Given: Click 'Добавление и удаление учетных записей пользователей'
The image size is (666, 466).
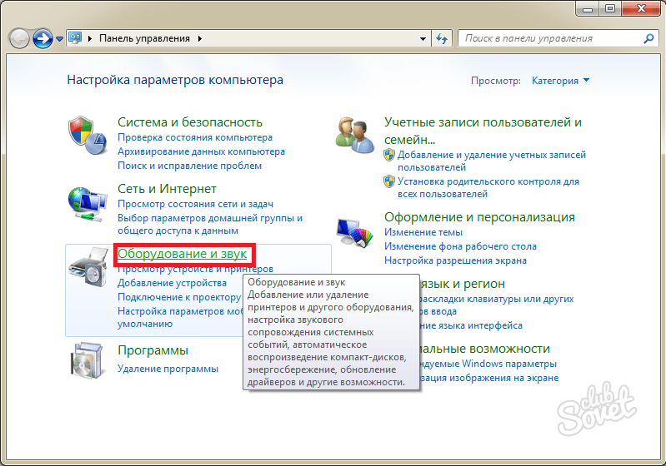Looking at the screenshot, I should coord(492,161).
